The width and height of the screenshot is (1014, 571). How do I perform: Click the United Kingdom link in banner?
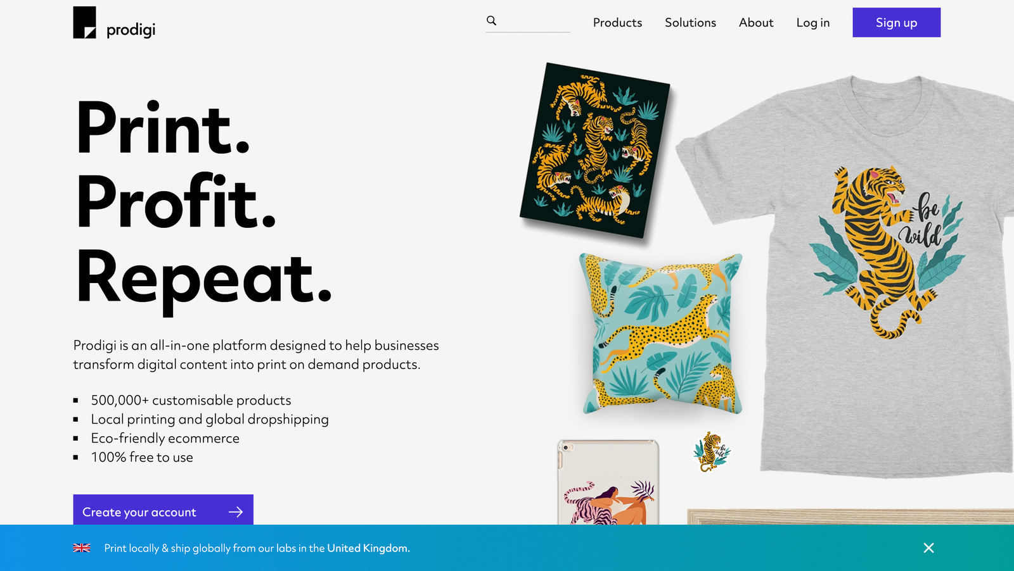pos(368,548)
